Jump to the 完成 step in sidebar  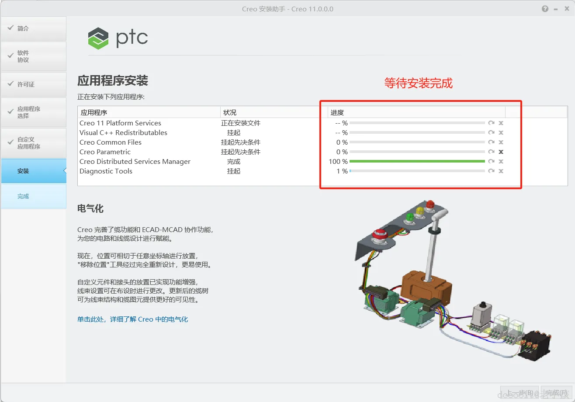[x=34, y=196]
